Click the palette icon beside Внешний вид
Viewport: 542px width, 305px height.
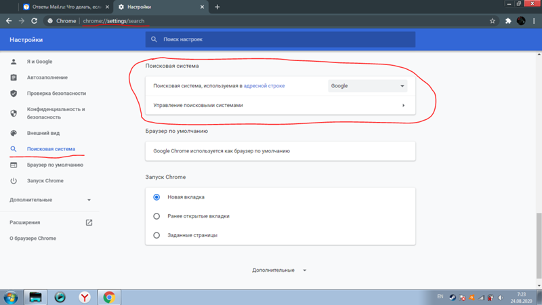click(14, 133)
